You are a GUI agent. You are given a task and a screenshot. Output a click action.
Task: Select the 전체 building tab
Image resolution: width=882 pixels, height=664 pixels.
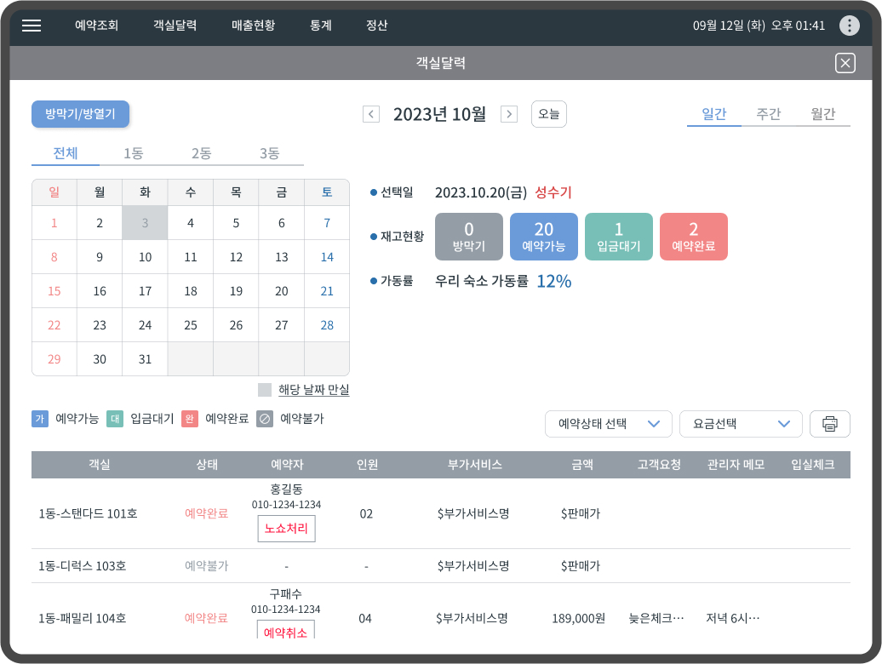[66, 153]
